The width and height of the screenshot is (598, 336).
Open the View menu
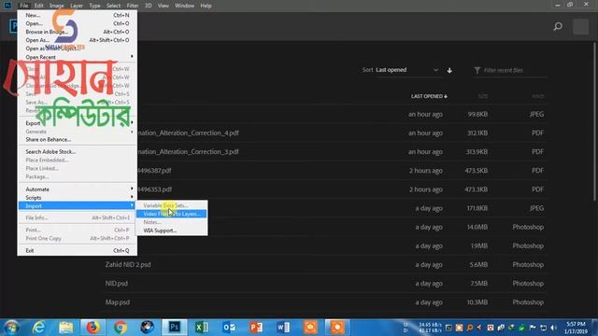[164, 6]
